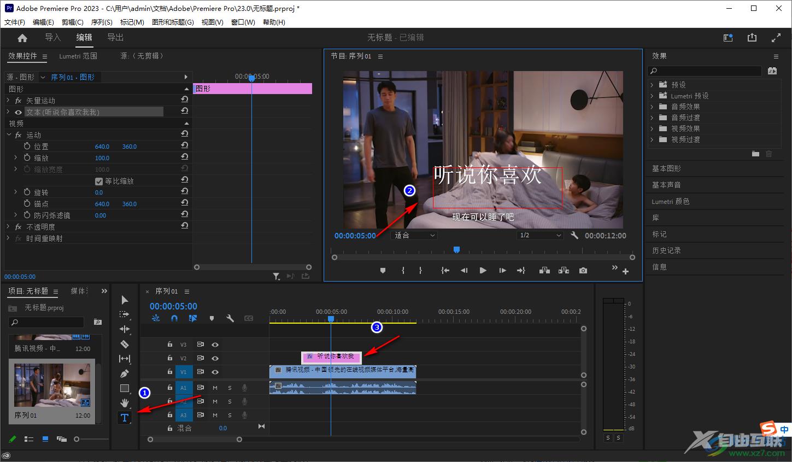Click Mark In bracket button
The image size is (792, 462).
(x=403, y=270)
